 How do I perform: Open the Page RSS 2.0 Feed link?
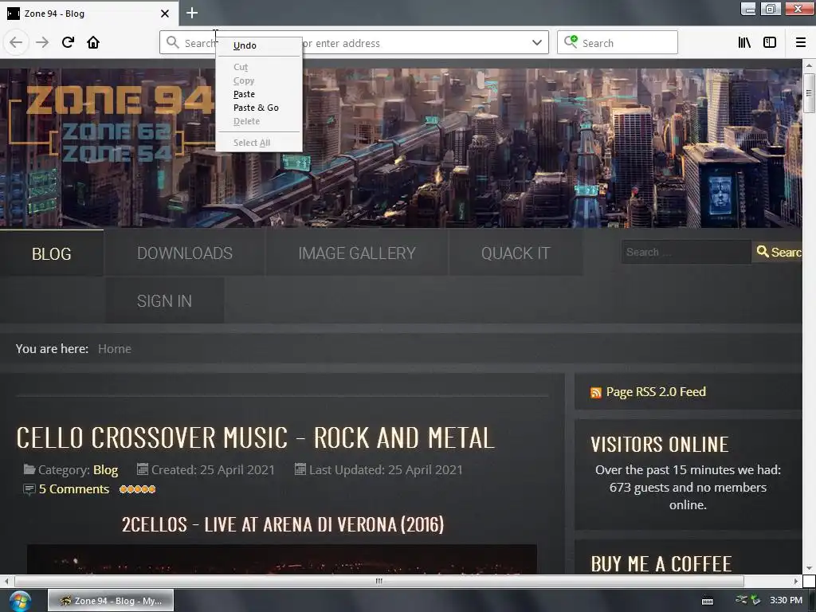click(x=656, y=392)
